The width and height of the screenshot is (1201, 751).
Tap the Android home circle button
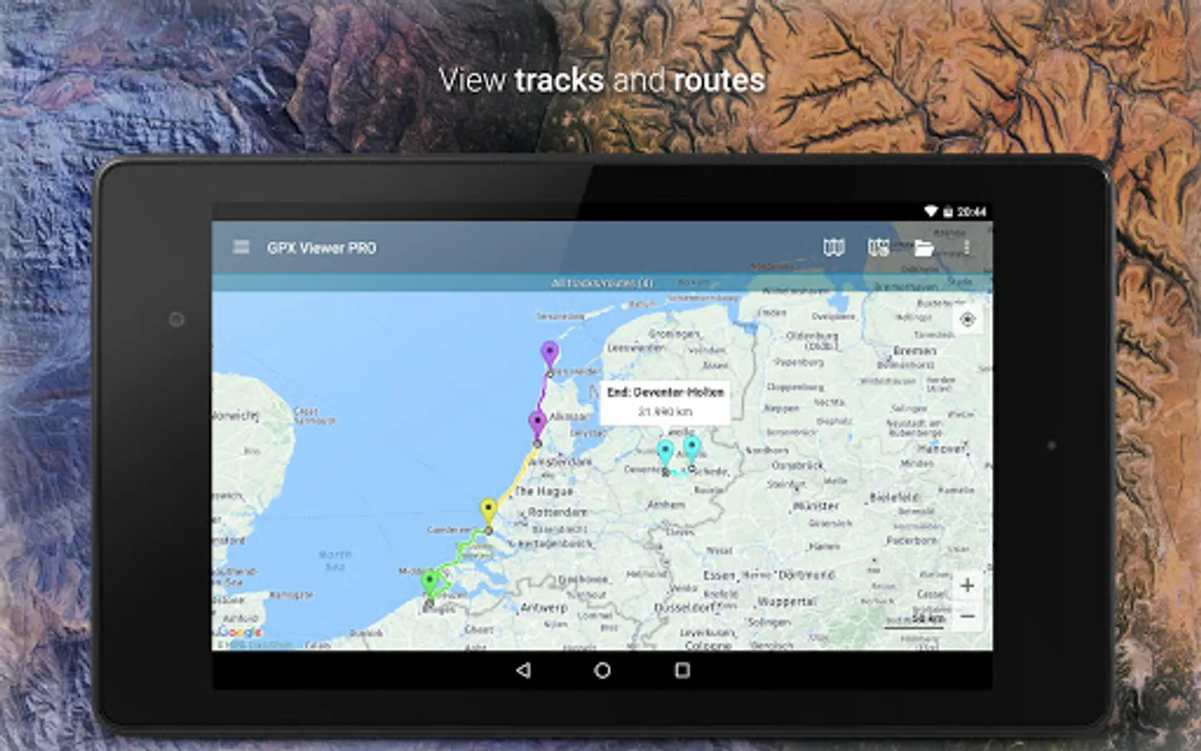[602, 670]
